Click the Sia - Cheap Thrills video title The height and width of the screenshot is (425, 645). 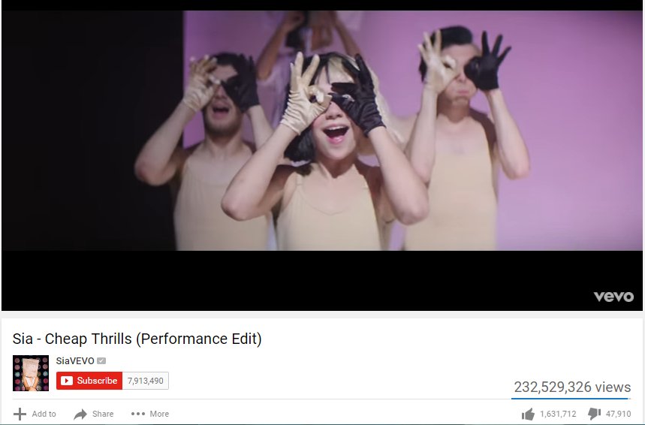(137, 339)
